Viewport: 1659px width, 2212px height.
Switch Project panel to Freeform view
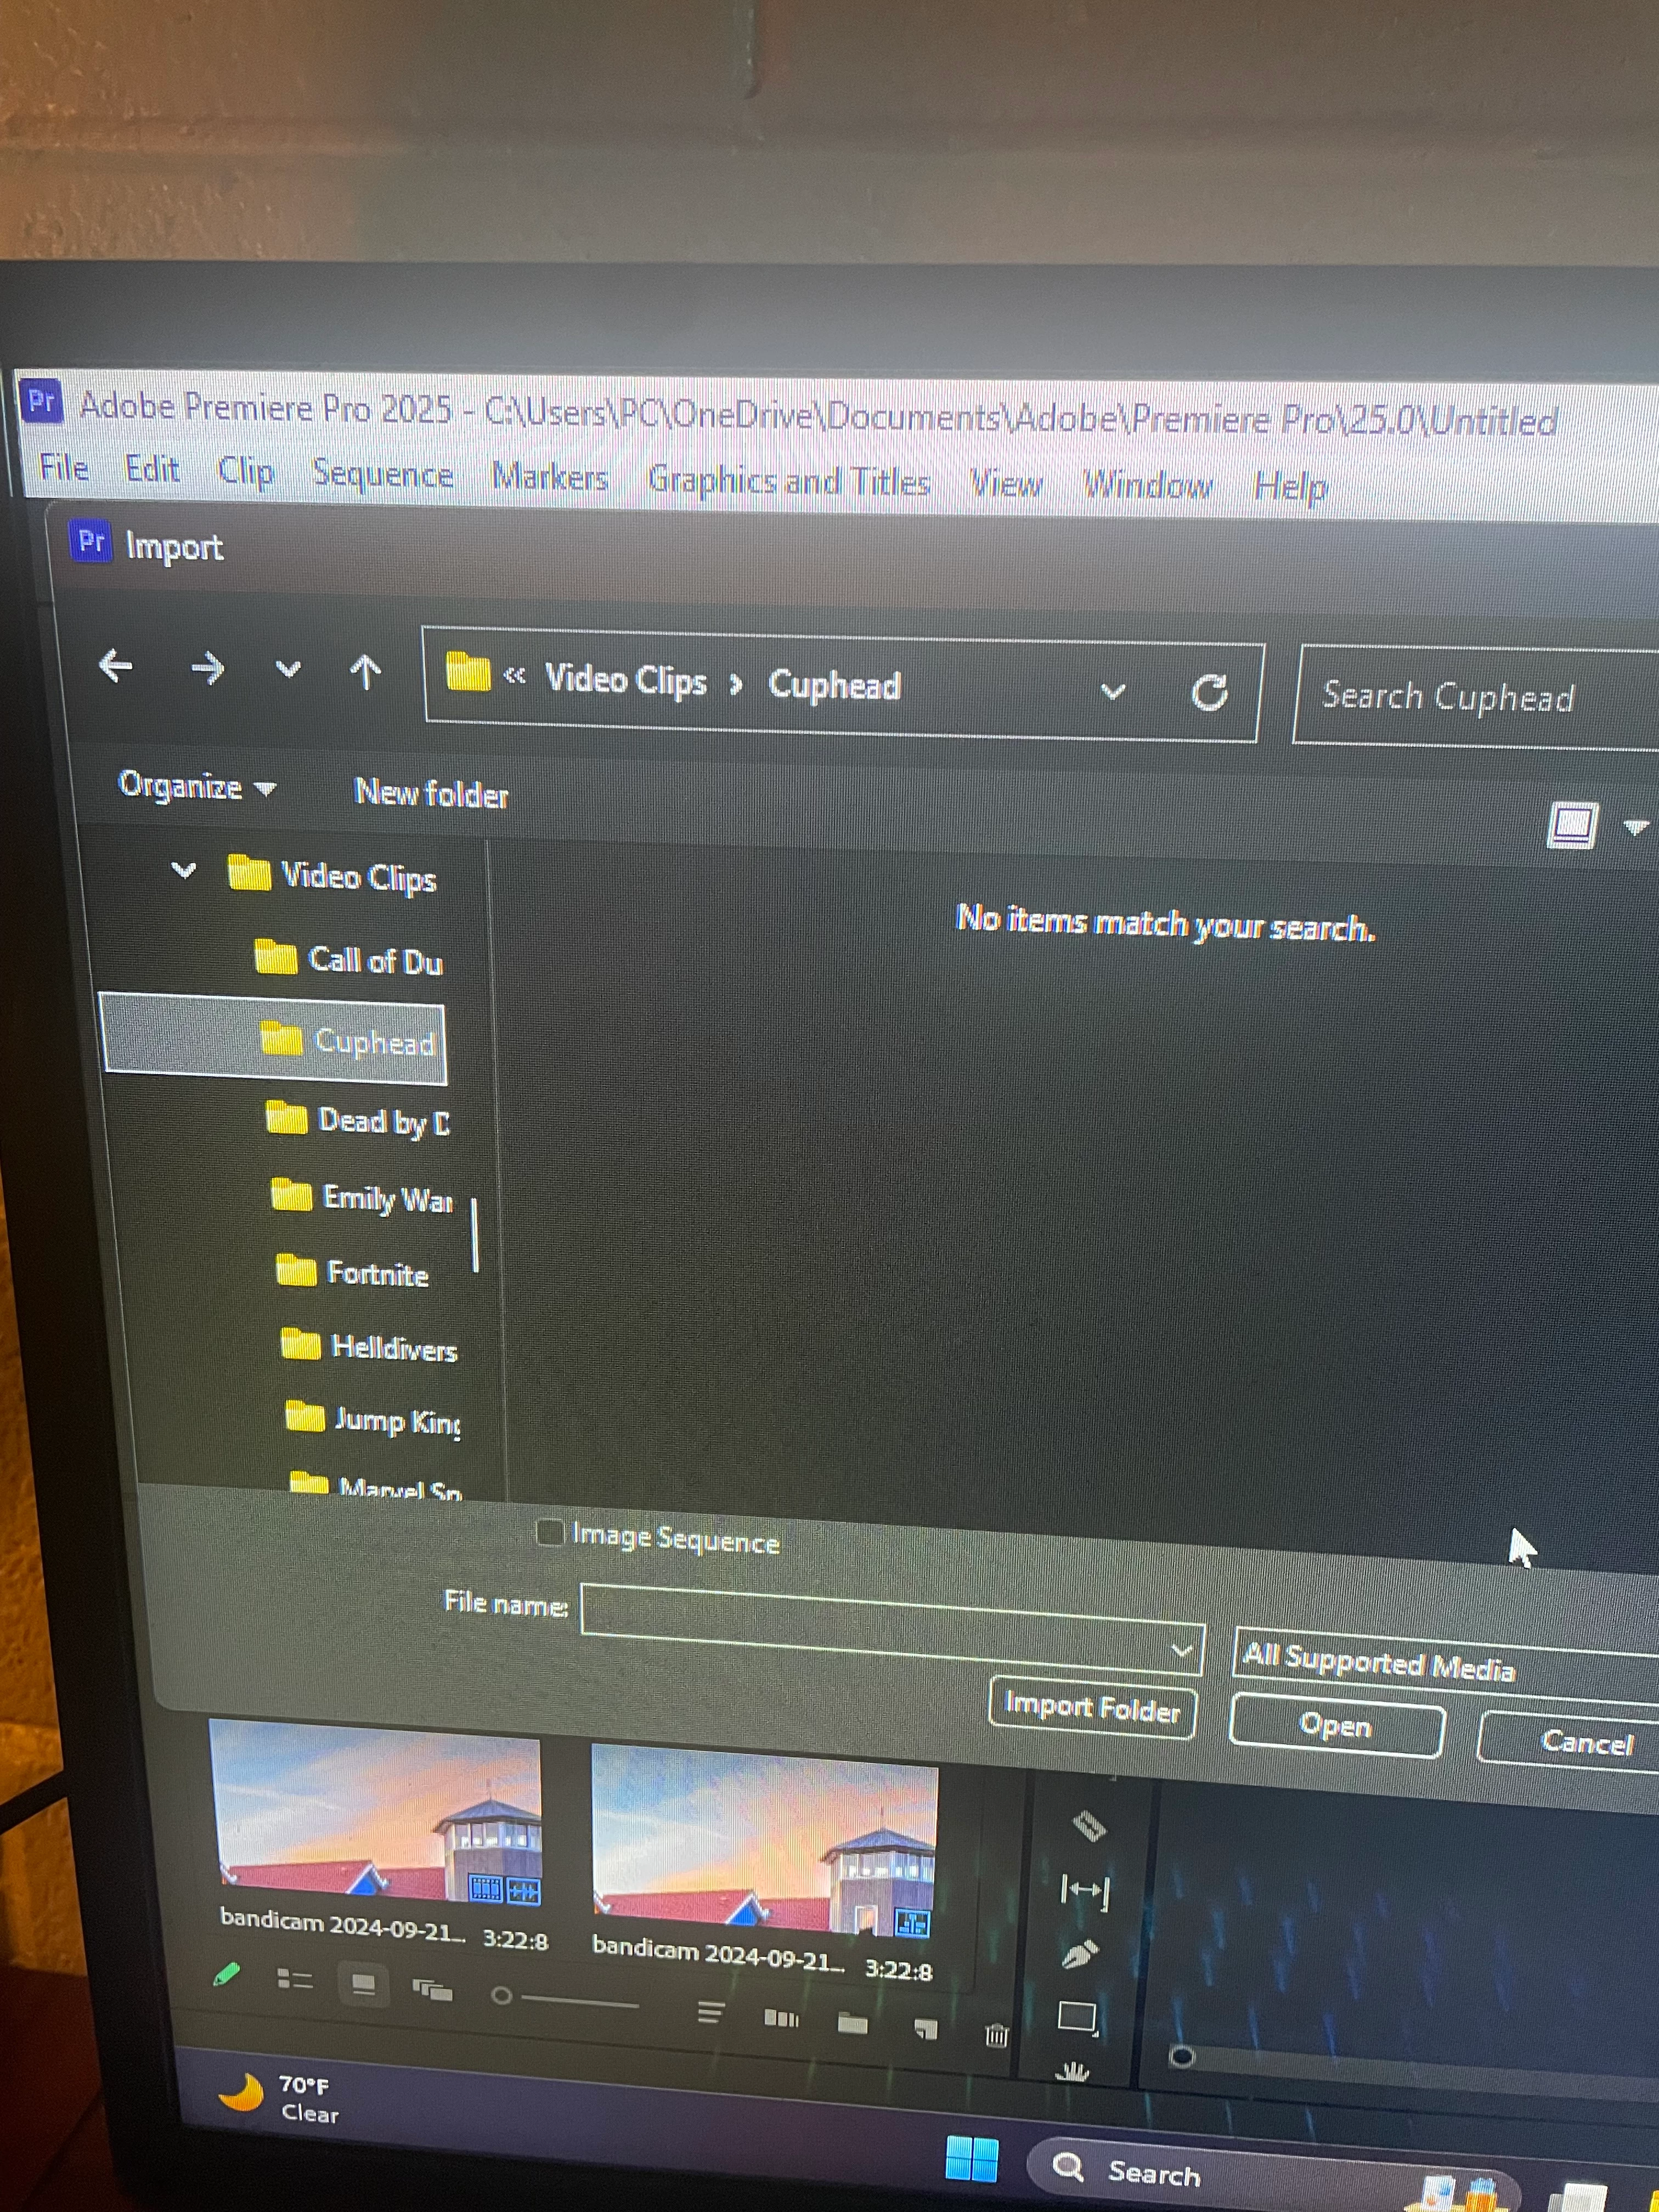point(432,1990)
